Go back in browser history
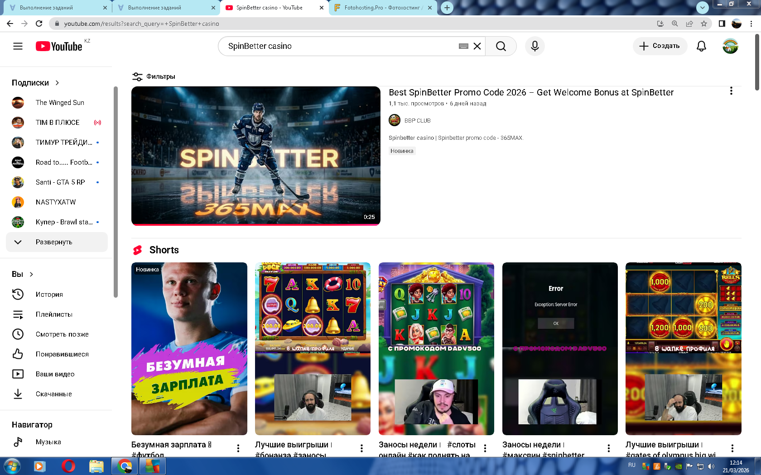Viewport: 761px width, 475px height. coord(10,24)
